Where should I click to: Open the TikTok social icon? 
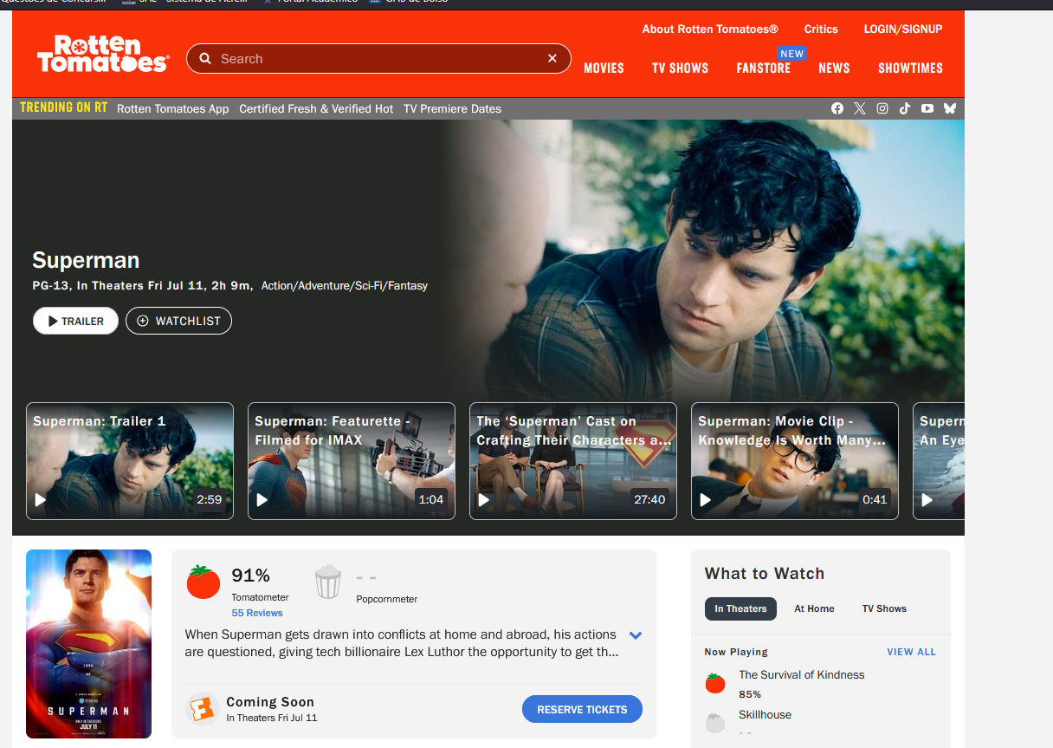point(905,108)
